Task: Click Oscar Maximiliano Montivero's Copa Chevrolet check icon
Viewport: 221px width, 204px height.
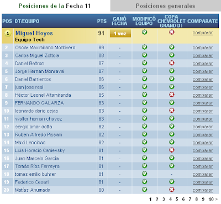Action: [172, 47]
